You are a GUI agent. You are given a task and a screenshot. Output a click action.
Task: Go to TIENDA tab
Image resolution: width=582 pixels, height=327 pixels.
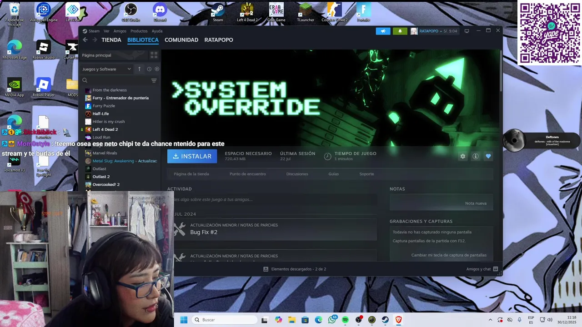tap(111, 40)
